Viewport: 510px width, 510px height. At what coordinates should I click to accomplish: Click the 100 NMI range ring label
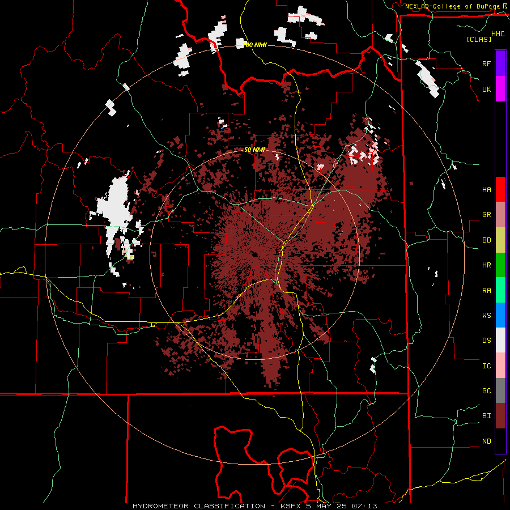[255, 45]
